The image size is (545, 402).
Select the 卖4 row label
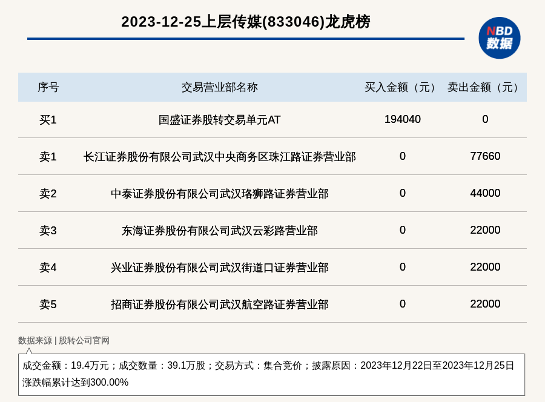click(48, 268)
